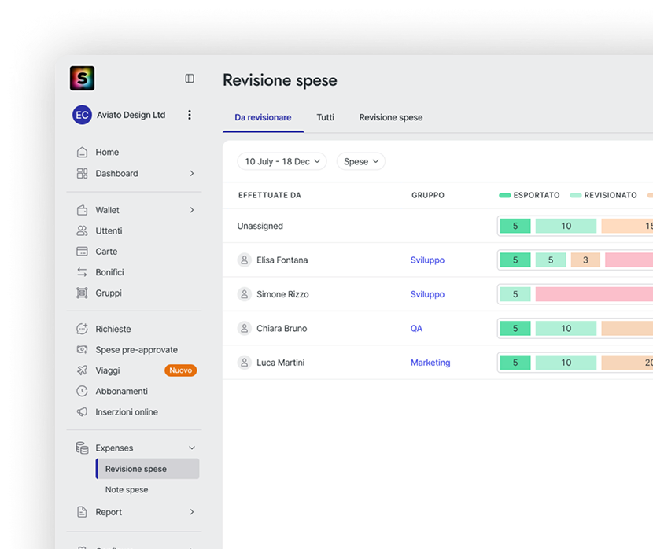Viewport: 653px width, 549px height.
Task: Click the Abbonamenti clock icon
Action: (x=82, y=391)
